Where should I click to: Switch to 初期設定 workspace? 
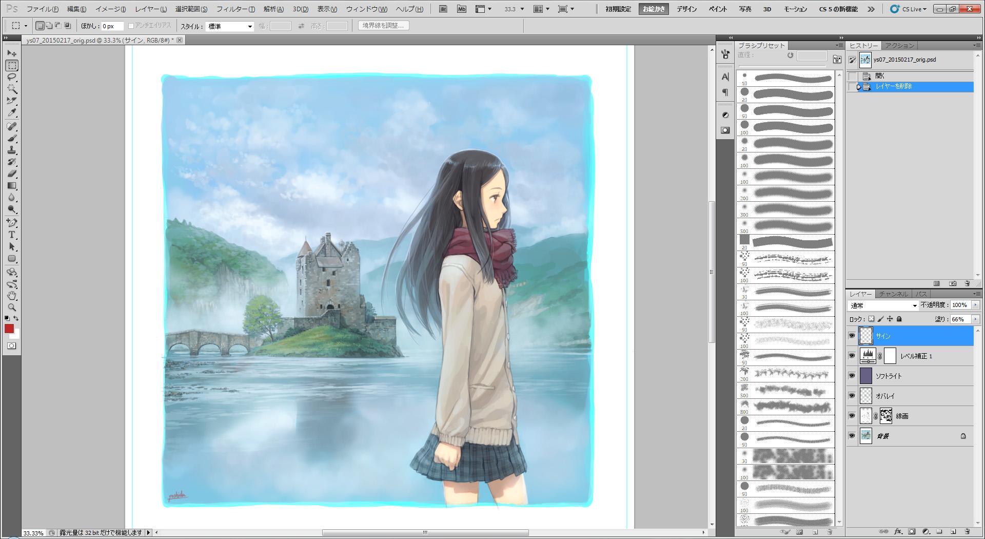[x=618, y=9]
